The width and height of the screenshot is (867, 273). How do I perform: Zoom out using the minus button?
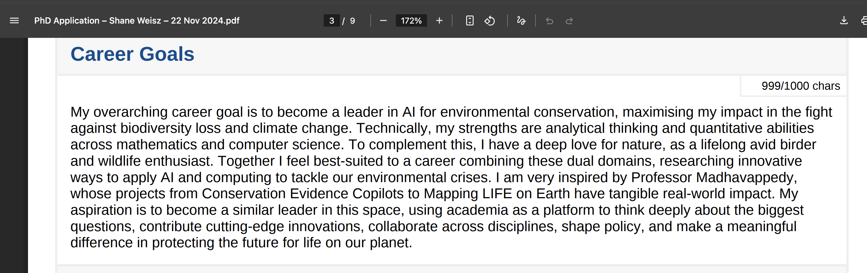click(x=384, y=20)
